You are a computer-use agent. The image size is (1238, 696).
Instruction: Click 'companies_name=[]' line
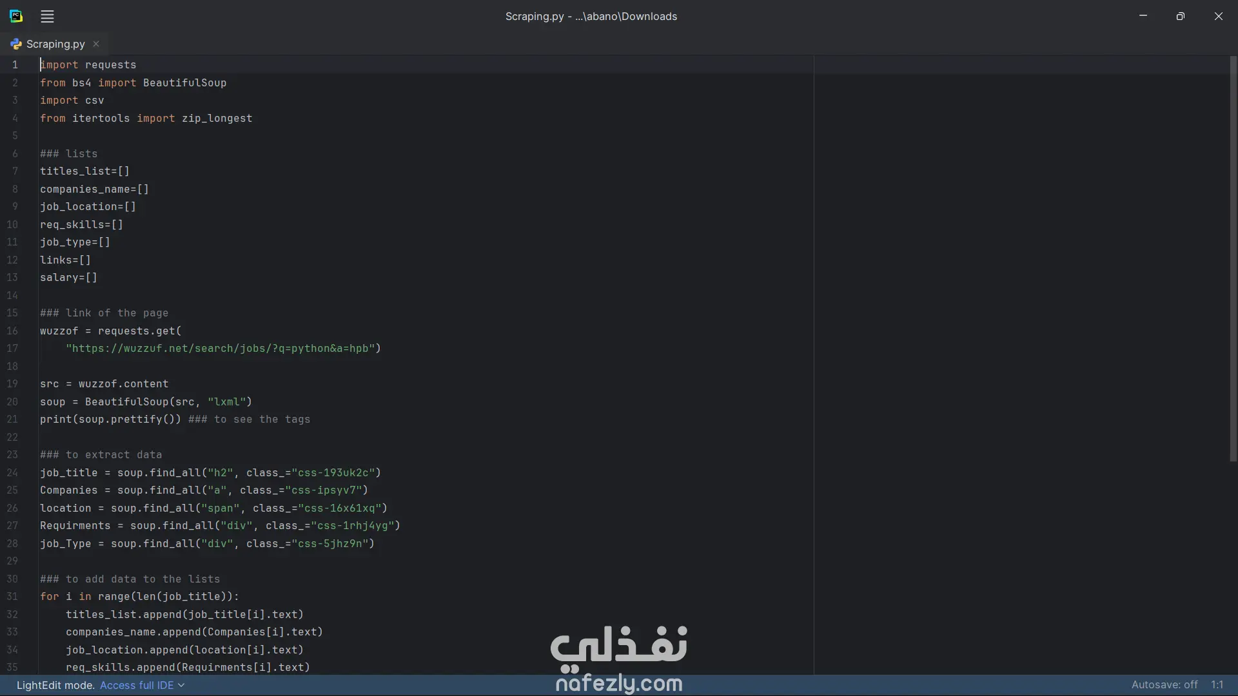[94, 189]
